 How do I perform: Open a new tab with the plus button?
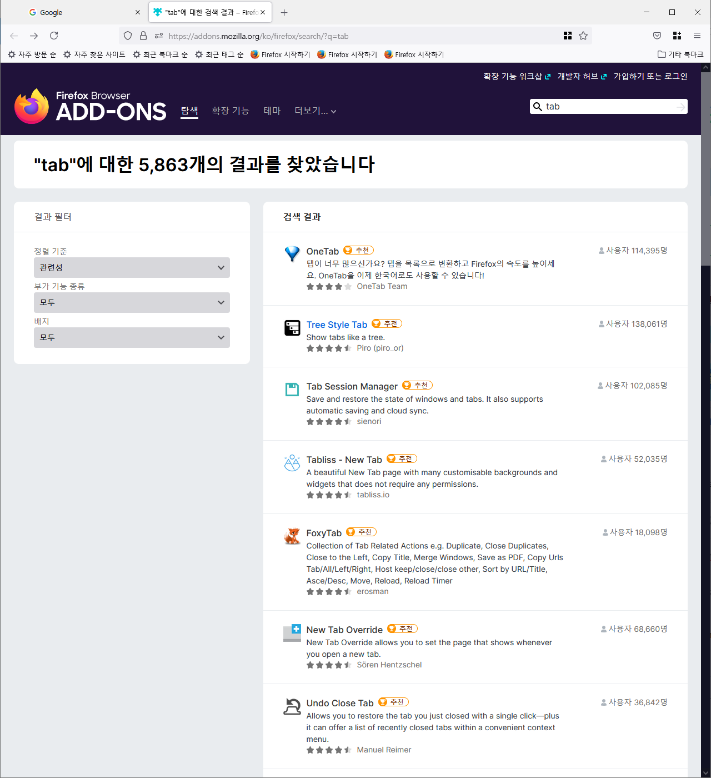pyautogui.click(x=284, y=12)
